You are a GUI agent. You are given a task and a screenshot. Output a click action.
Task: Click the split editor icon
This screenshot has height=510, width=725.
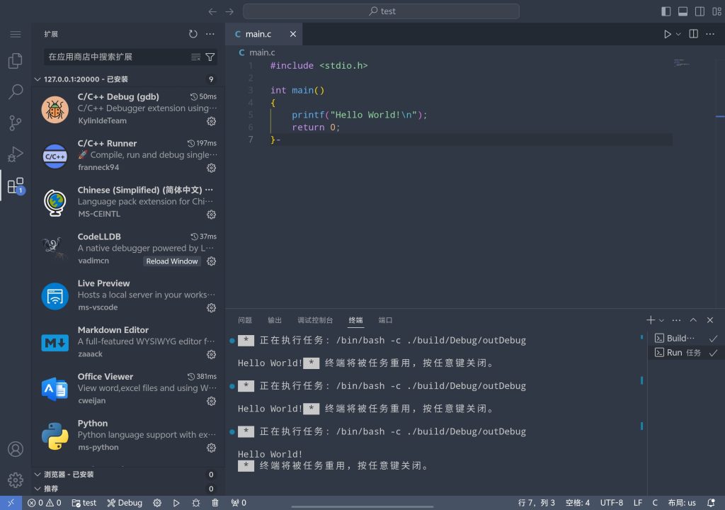click(x=693, y=34)
